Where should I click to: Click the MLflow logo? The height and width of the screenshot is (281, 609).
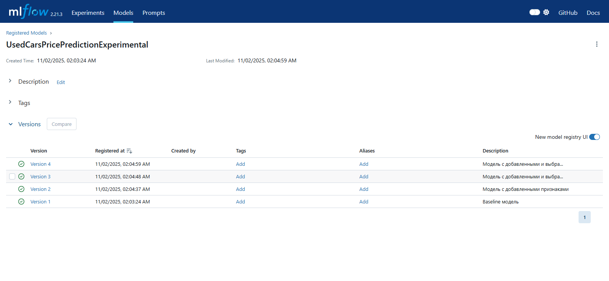click(x=29, y=12)
